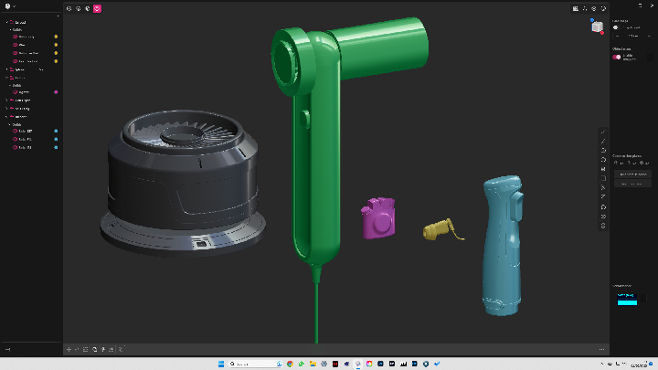Viewport: 658px width, 370px height.
Task: Click the Windows taskbar search box
Action: [x=253, y=364]
